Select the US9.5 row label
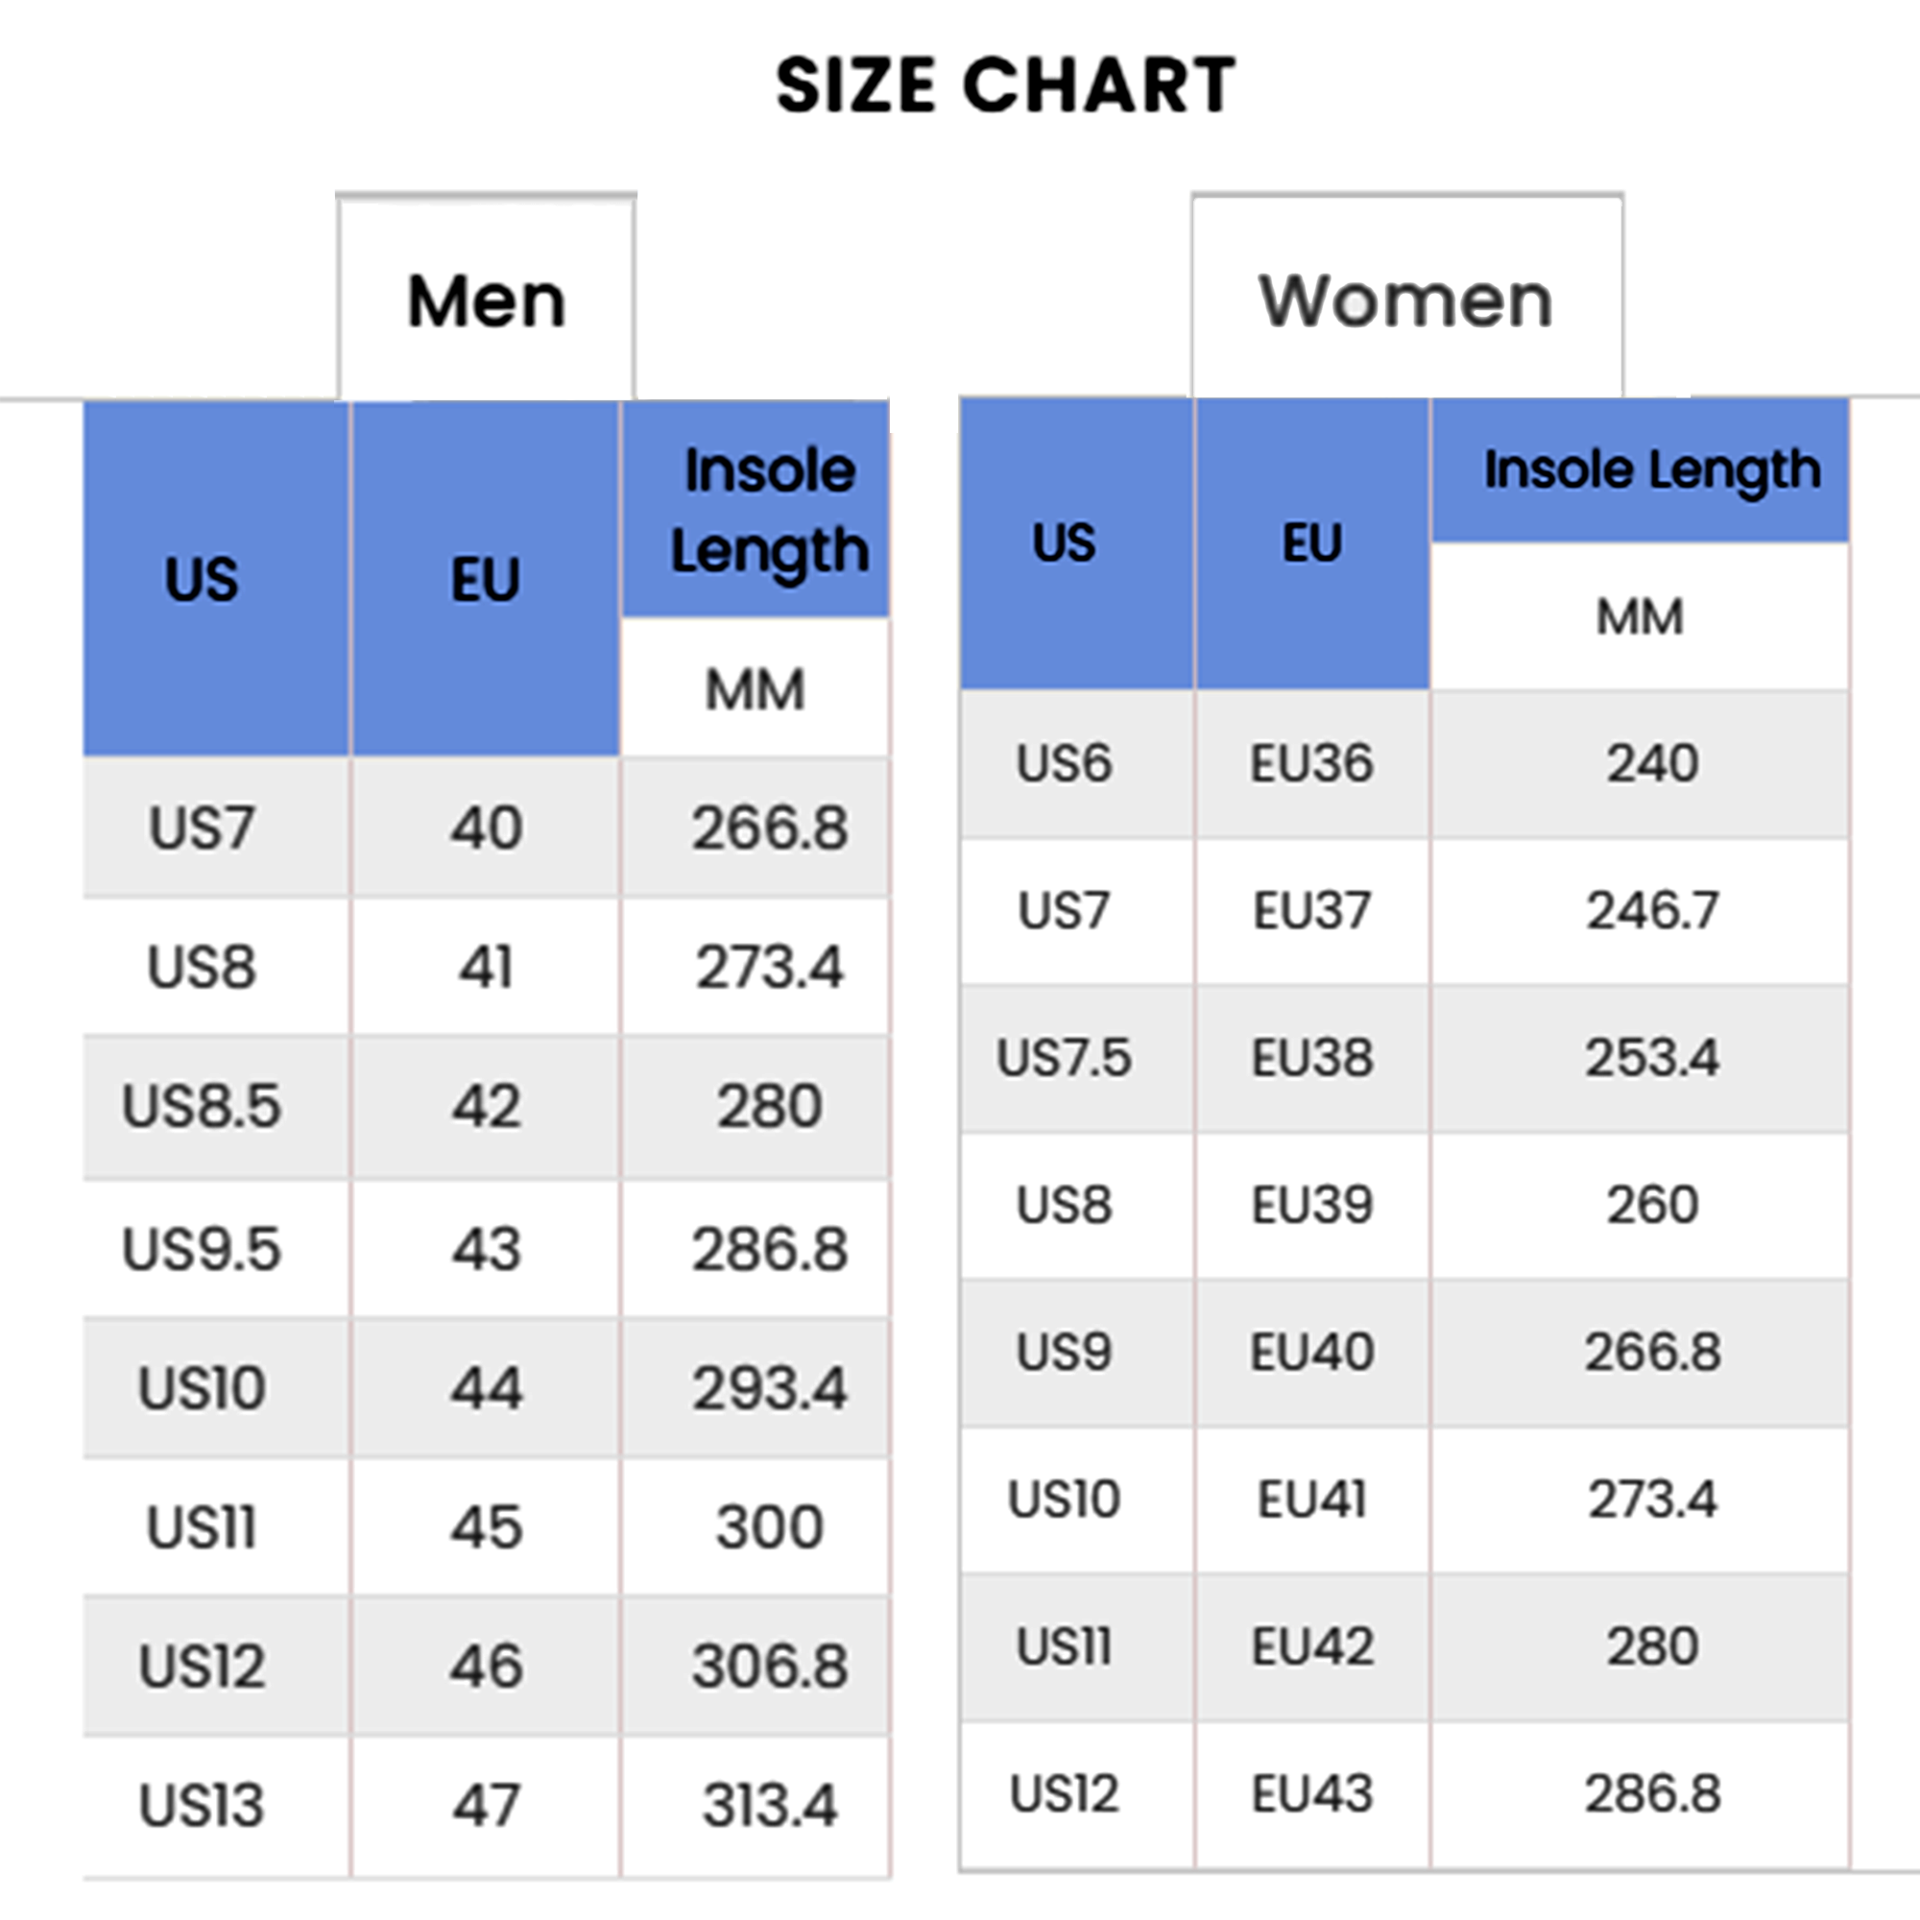Image resolution: width=1920 pixels, height=1920 pixels. tap(202, 1248)
